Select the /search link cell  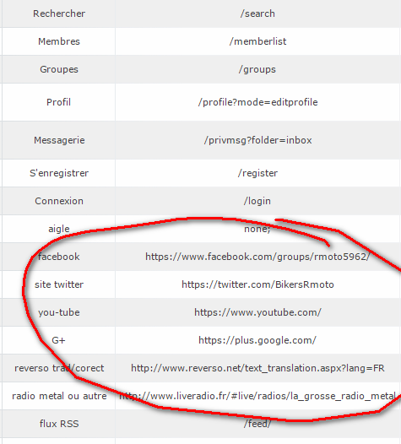click(x=257, y=14)
